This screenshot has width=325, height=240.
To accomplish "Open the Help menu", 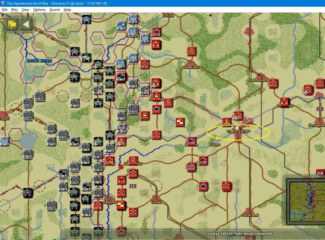I will (x=67, y=10).
